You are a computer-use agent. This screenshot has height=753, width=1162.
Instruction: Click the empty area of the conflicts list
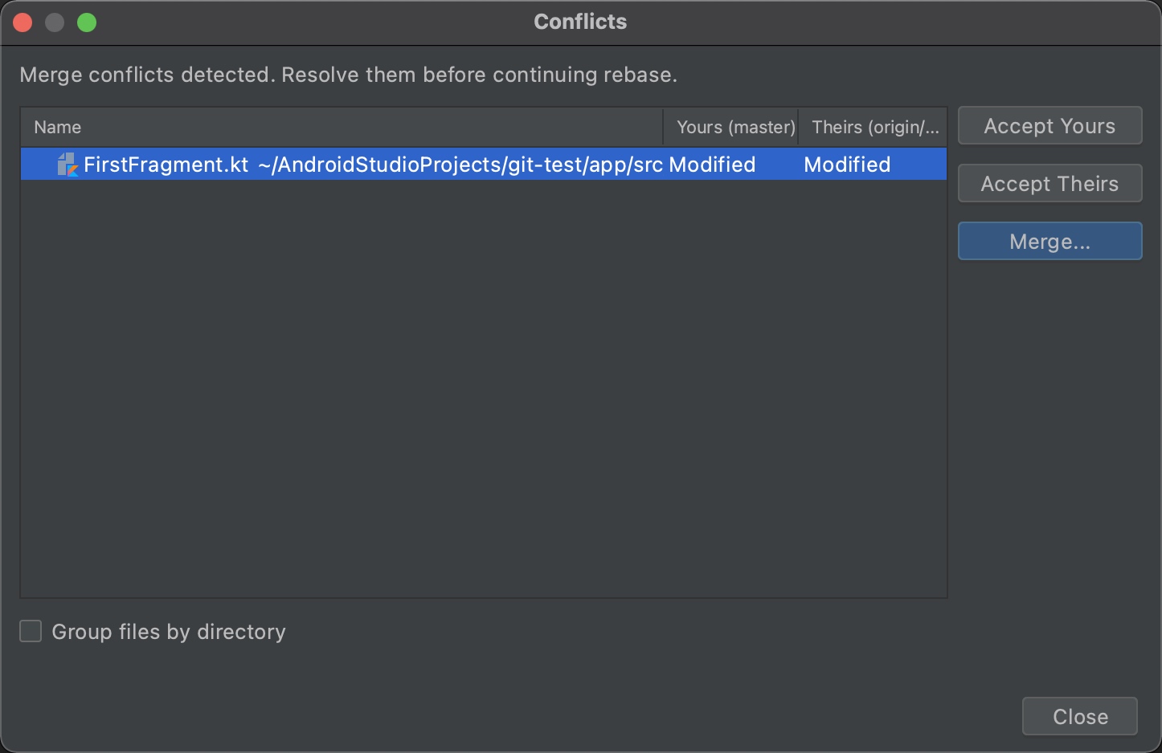[x=482, y=385]
